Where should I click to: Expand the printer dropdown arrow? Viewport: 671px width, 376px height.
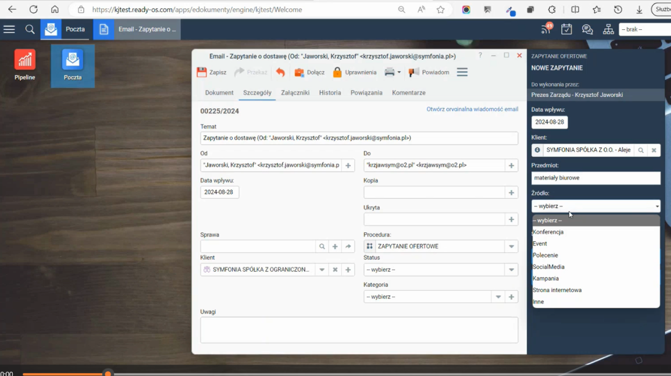click(399, 72)
